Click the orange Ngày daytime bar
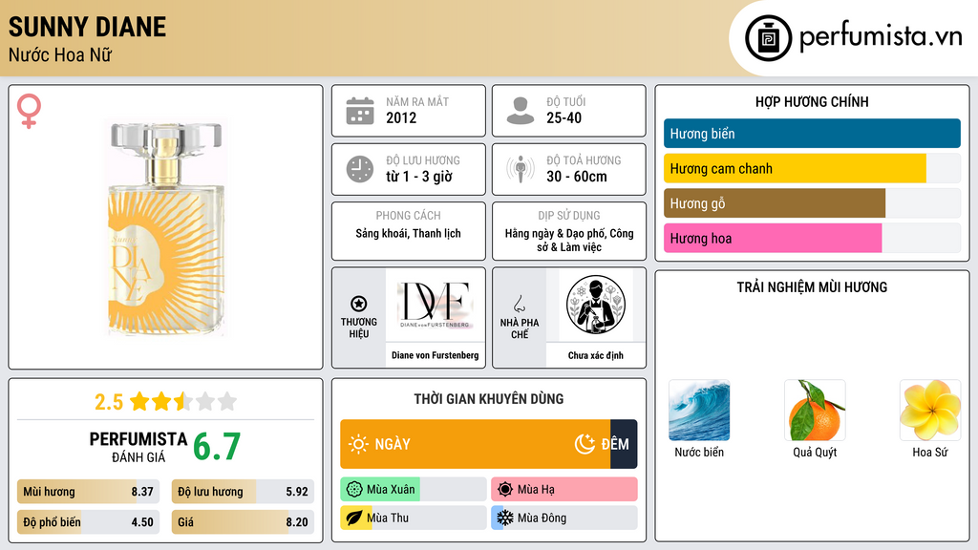Screen dimensions: 978x550 [476, 444]
